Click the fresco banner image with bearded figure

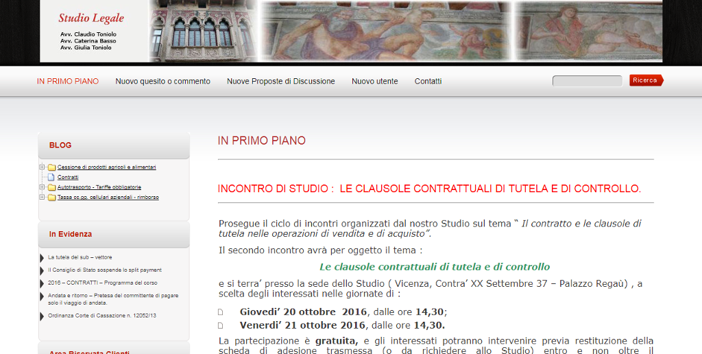(385, 31)
